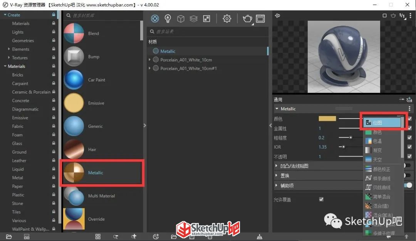This screenshot has width=416, height=241.
Task: Collapse the Metallic layer rollout
Action: (277, 109)
